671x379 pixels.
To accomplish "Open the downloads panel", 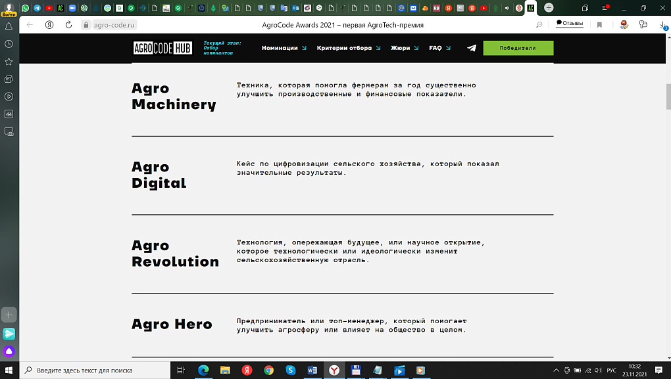I will (663, 26).
